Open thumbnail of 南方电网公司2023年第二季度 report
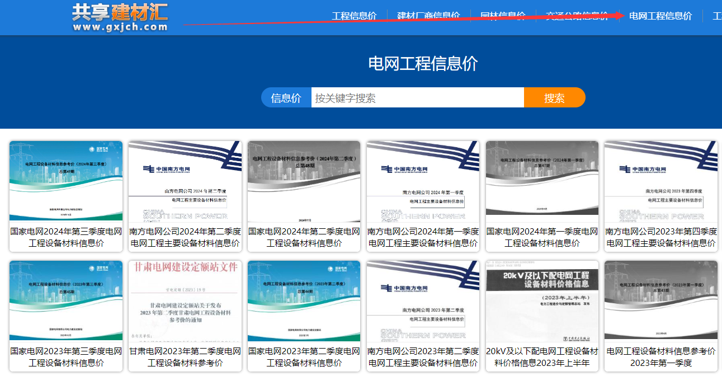The height and width of the screenshot is (376, 722). pos(423,301)
